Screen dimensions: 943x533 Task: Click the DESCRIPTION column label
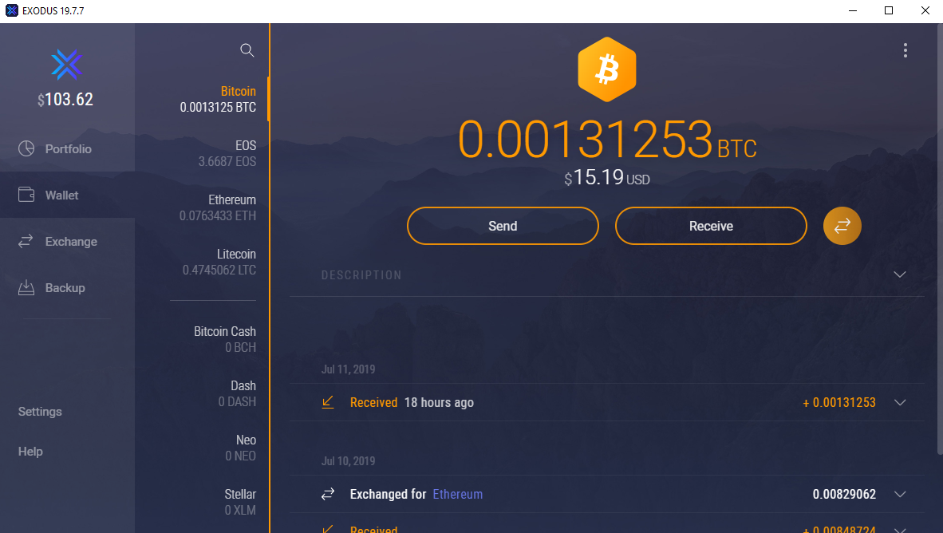[361, 275]
